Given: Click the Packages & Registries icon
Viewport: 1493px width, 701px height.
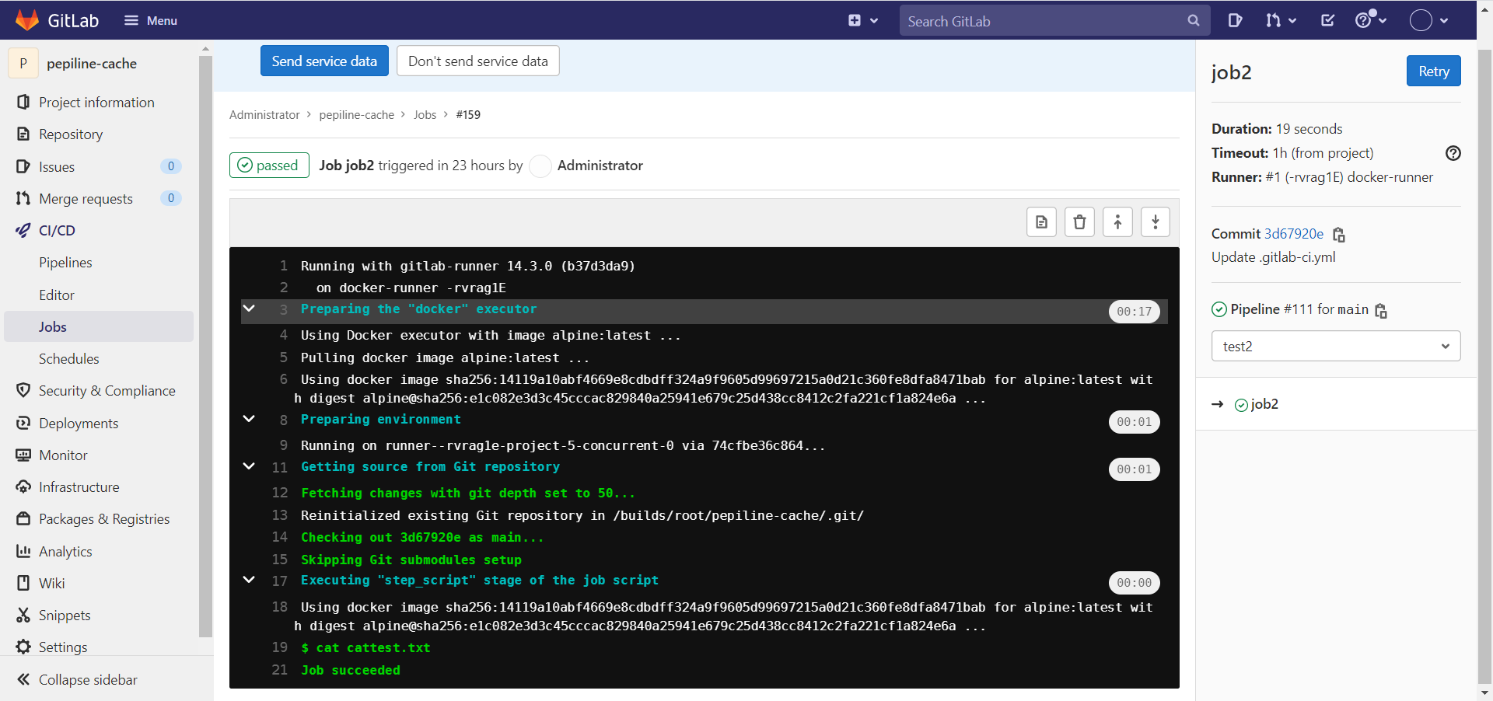Looking at the screenshot, I should [x=23, y=518].
